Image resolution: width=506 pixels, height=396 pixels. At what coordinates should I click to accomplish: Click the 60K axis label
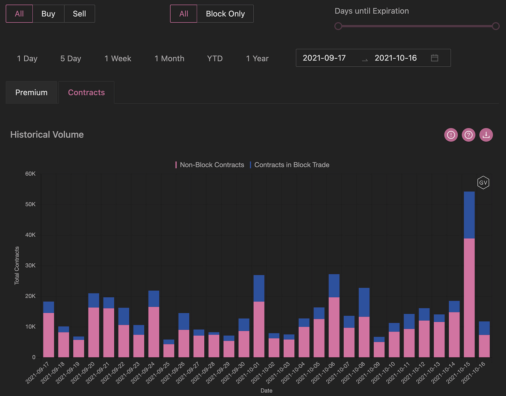30,174
